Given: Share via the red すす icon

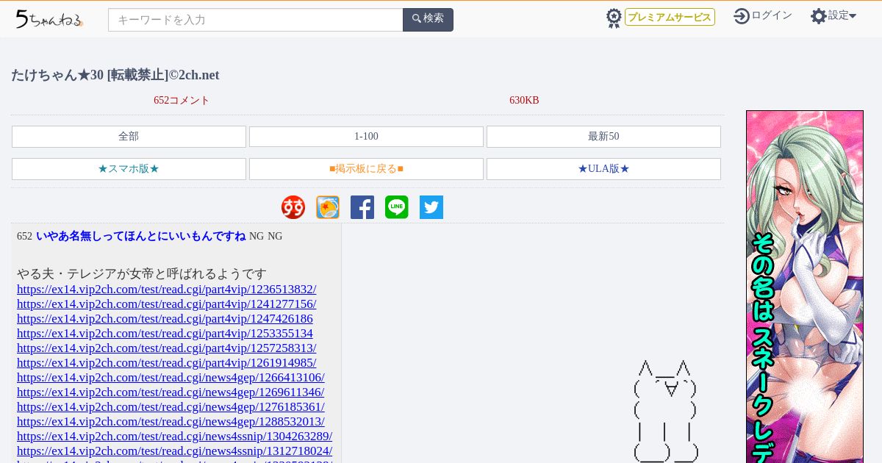Looking at the screenshot, I should tap(293, 207).
